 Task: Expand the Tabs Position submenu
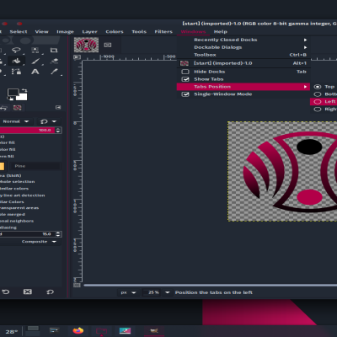(243, 87)
